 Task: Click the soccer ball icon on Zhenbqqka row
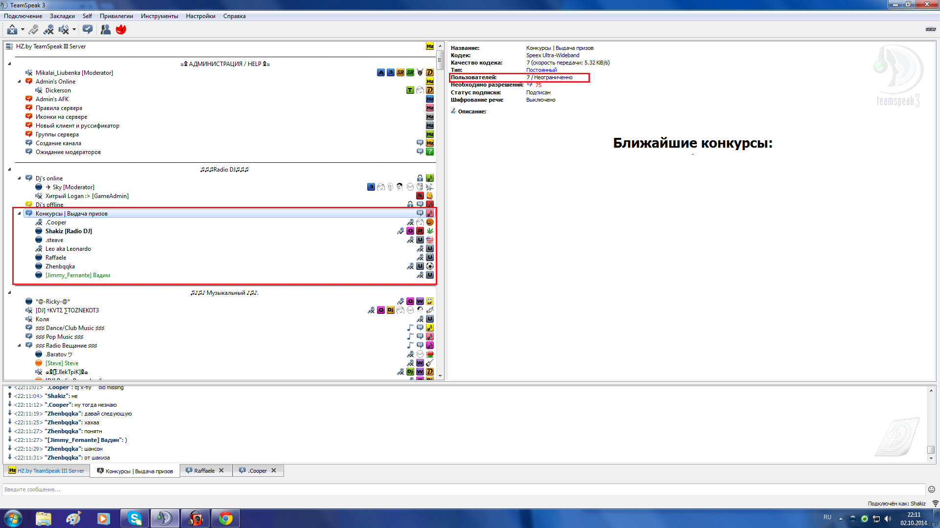430,266
